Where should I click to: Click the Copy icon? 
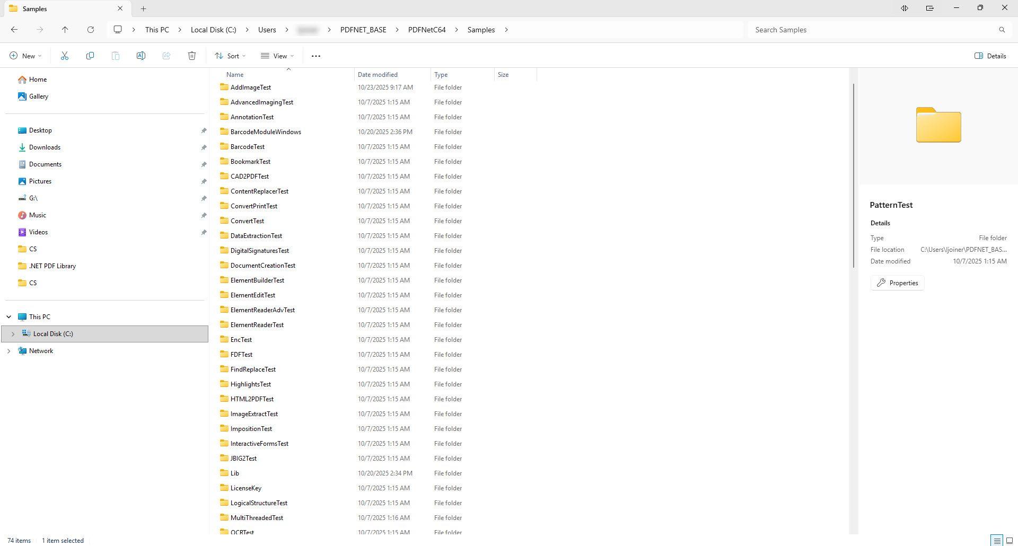[x=90, y=56]
